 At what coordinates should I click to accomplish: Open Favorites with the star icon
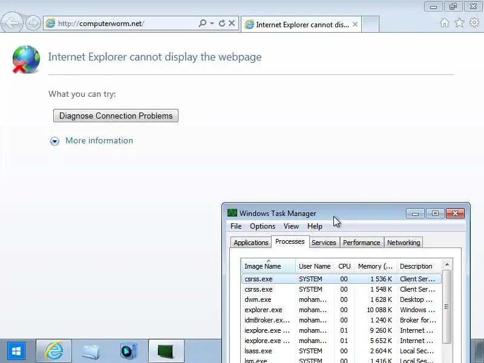(x=460, y=22)
